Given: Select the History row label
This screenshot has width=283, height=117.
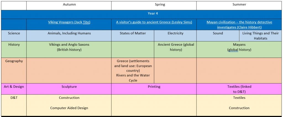Looking at the screenshot, I should click(14, 44).
